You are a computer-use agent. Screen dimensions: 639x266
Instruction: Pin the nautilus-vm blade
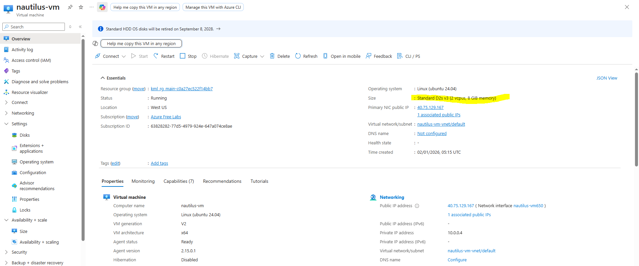click(x=70, y=7)
